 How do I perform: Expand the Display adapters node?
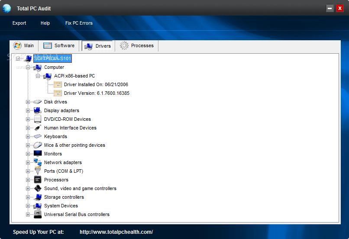[x=28, y=110]
